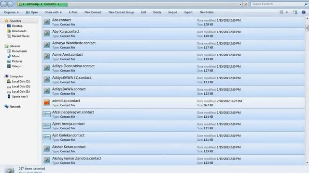
Task: Click the Afzal peoplesgym.contact card icon
Action: click(47, 114)
